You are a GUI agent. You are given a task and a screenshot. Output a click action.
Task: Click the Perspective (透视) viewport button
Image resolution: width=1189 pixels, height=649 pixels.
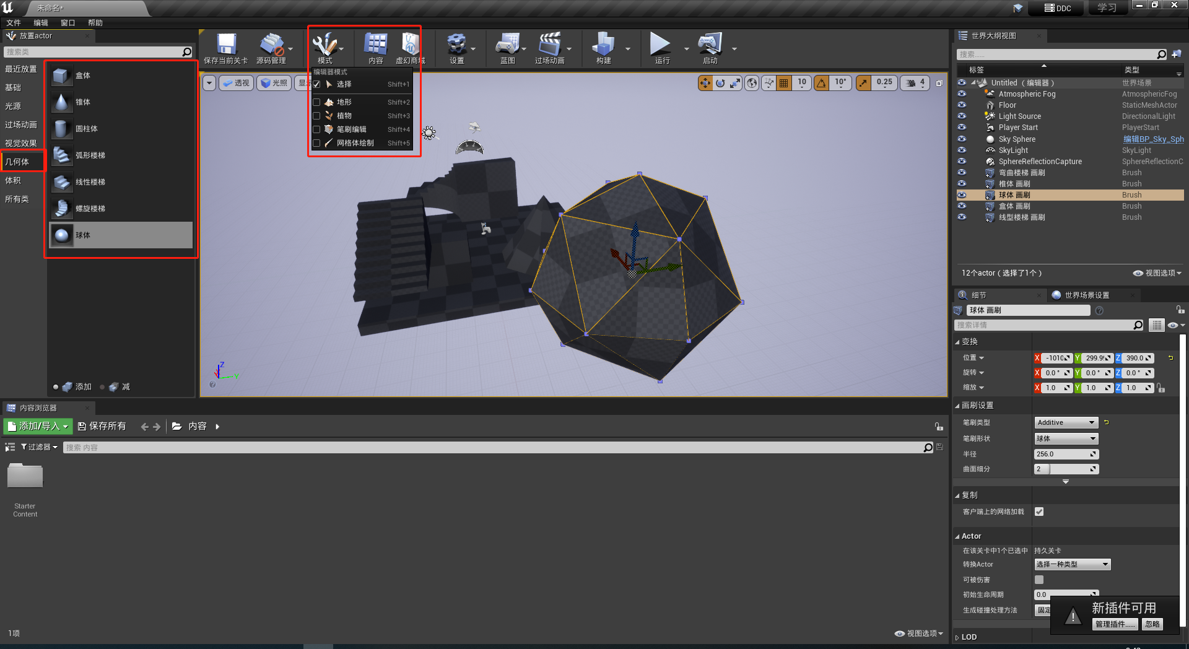236,83
